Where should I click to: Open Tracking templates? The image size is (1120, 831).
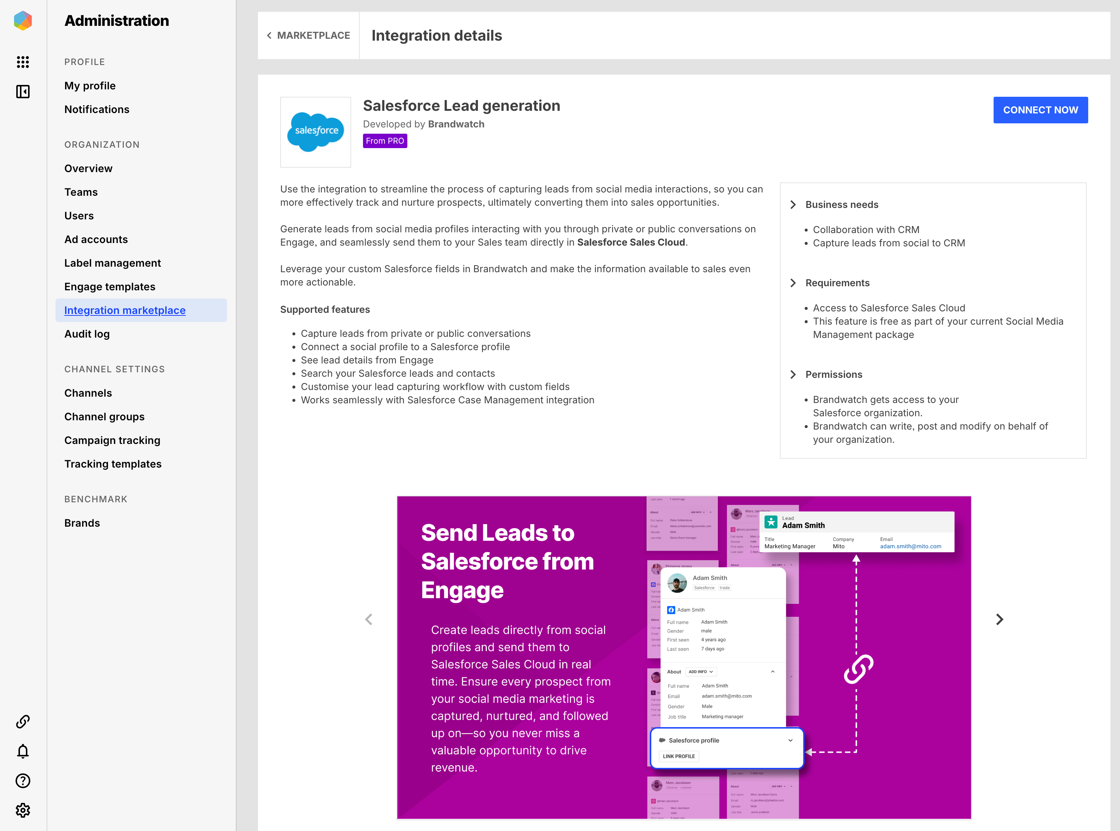click(x=113, y=464)
